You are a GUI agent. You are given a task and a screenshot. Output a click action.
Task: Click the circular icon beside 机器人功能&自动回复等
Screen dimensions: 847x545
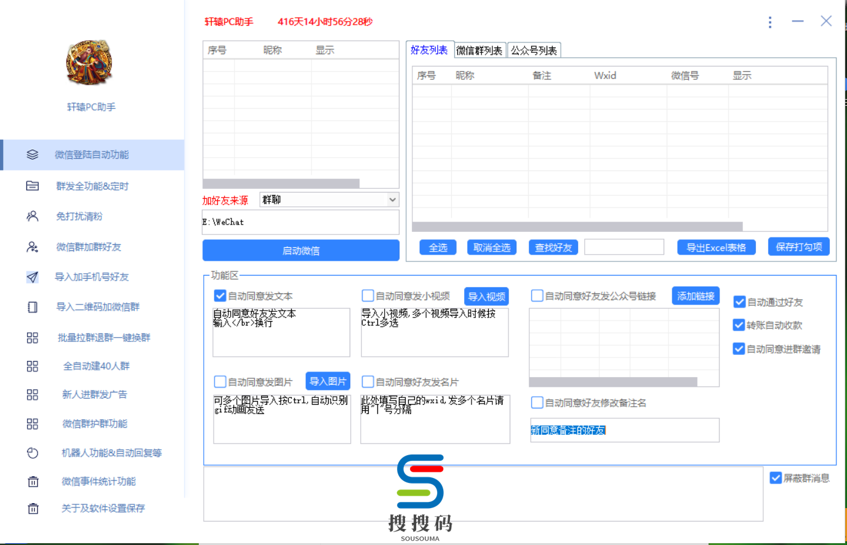33,453
